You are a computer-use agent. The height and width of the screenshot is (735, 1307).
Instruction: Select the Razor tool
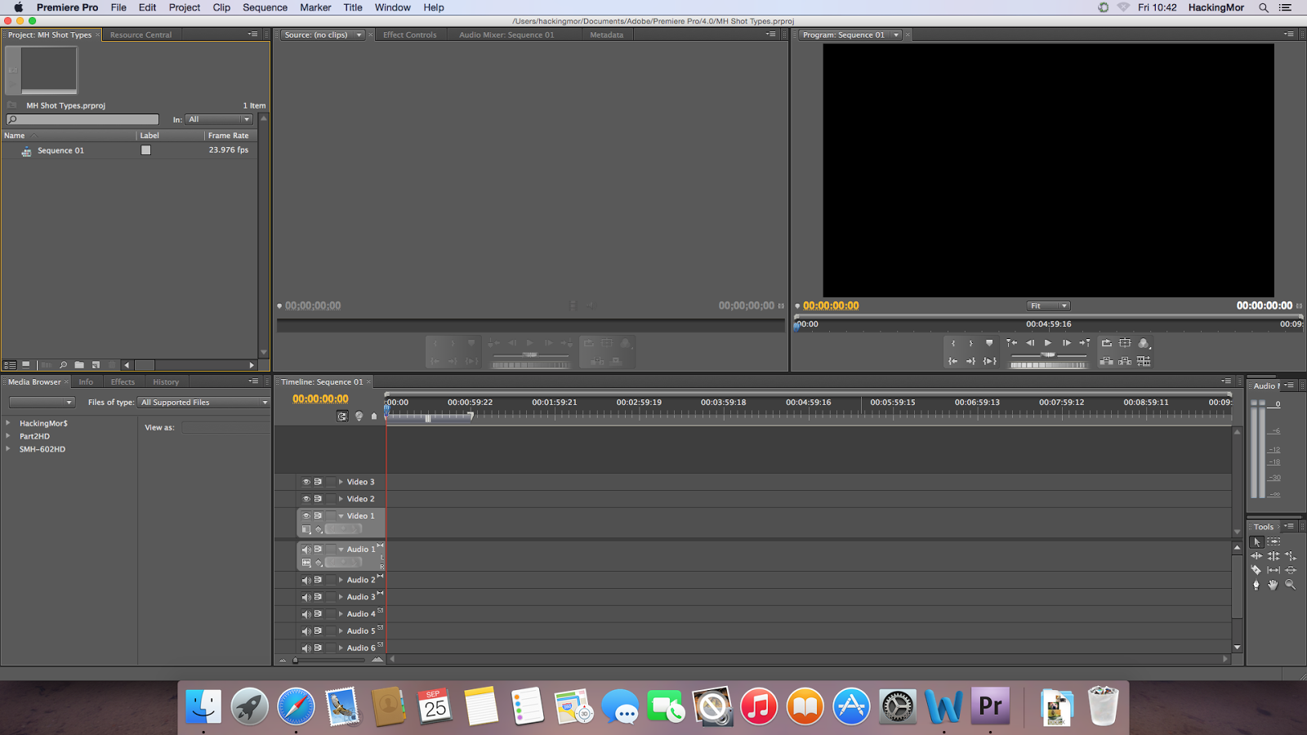1256,570
